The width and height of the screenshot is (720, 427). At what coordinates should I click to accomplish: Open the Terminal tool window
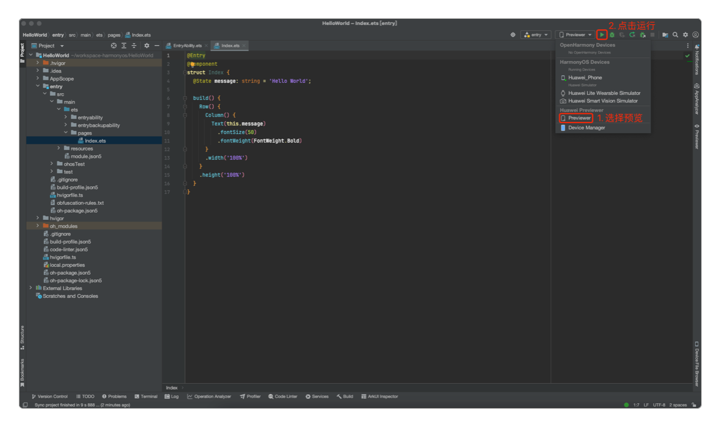point(146,397)
